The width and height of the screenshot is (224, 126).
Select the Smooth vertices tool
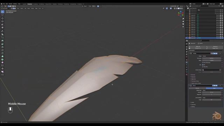pyautogui.click(x=2, y=62)
